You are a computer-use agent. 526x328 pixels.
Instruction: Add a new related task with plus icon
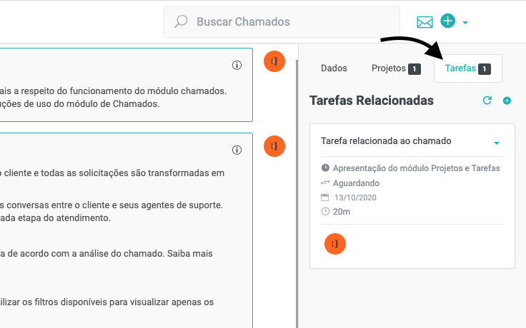[x=507, y=101]
